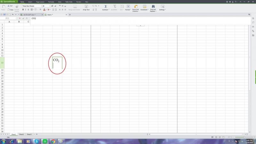Open Find and Replace tool
Image resolution: width=256 pixels, height=144 pixels.
click(x=153, y=6)
